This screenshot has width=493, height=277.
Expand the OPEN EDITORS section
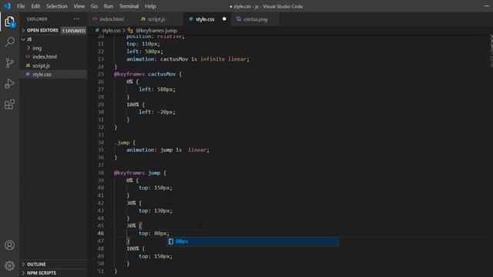[x=23, y=31]
